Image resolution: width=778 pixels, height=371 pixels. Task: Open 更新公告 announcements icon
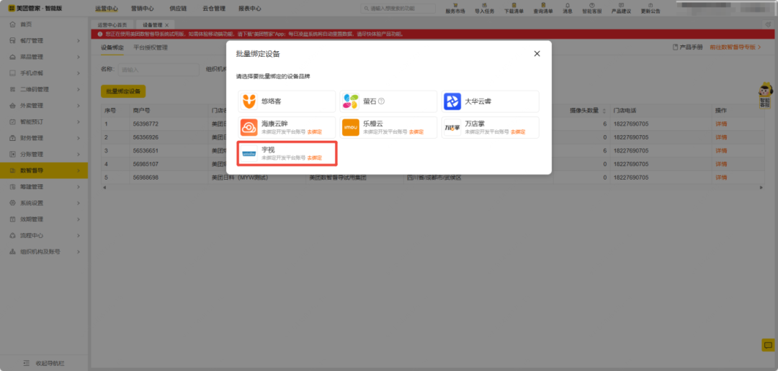point(650,7)
